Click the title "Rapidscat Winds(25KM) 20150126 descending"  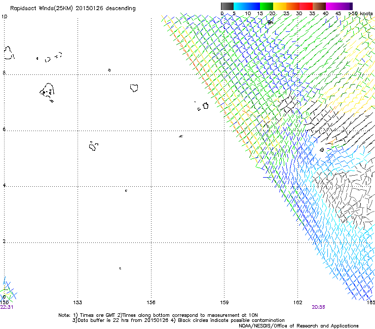(72, 9)
